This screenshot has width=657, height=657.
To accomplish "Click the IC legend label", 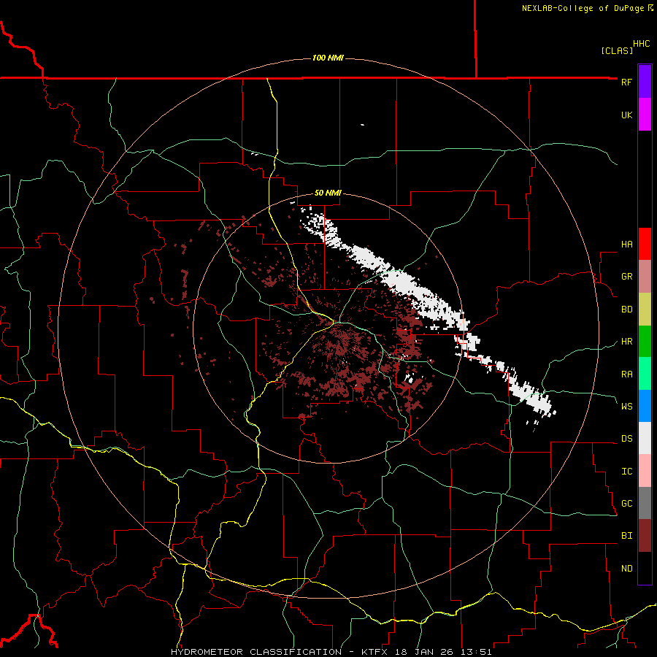I will tap(626, 471).
